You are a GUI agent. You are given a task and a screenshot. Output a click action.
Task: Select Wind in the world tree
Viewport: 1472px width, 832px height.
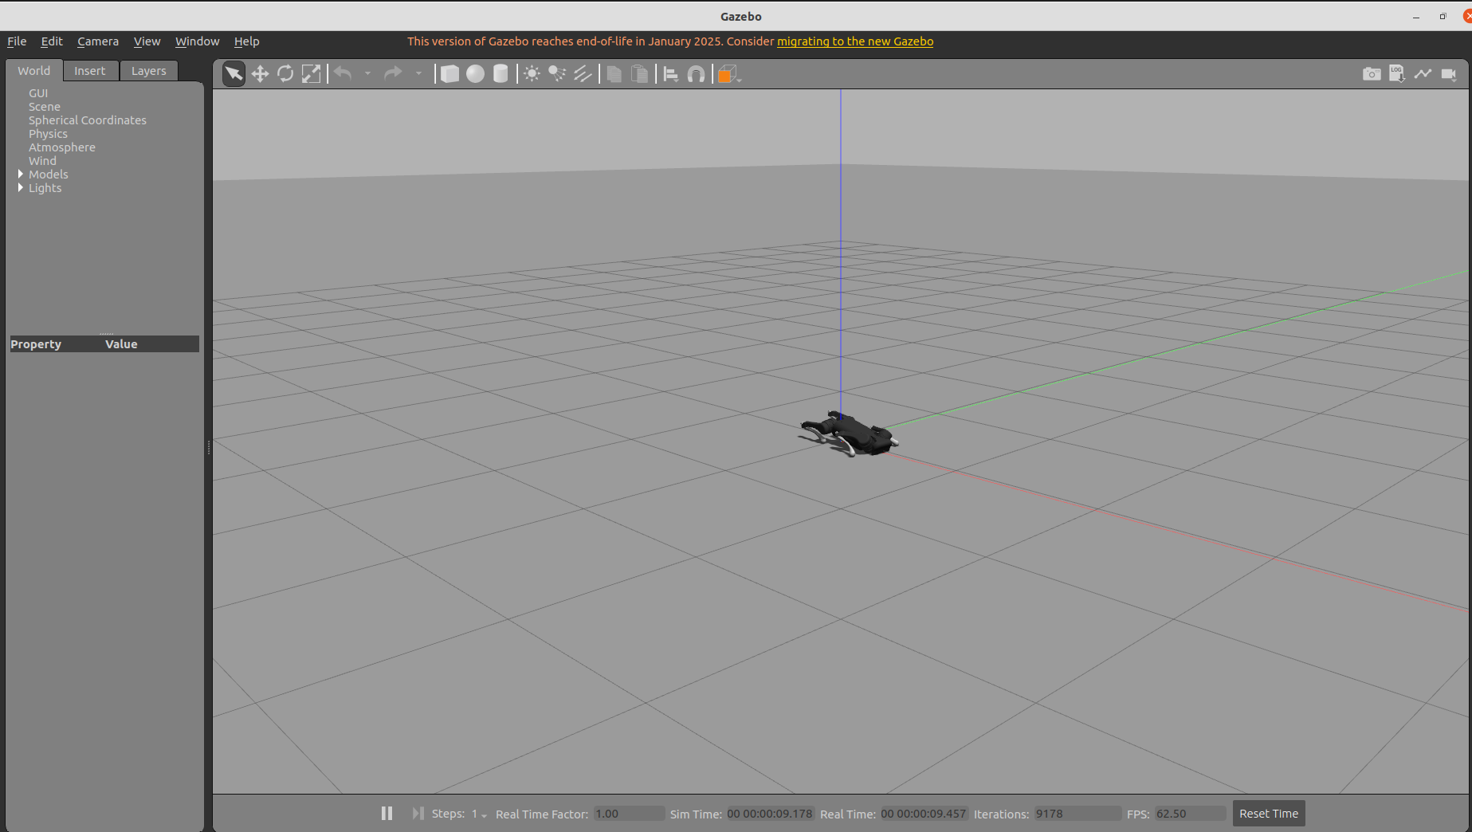click(42, 161)
